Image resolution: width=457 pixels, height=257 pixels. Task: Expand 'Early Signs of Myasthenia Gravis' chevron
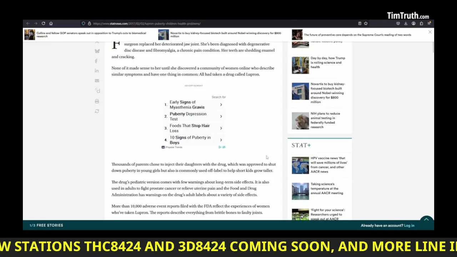click(221, 105)
